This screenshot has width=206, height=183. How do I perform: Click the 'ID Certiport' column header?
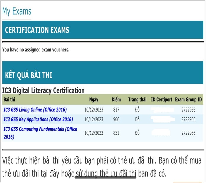click(162, 99)
